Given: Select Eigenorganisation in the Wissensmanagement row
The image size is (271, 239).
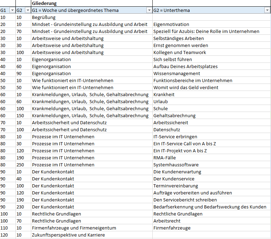Looking at the screenshot, I should pyautogui.click(x=92, y=74).
